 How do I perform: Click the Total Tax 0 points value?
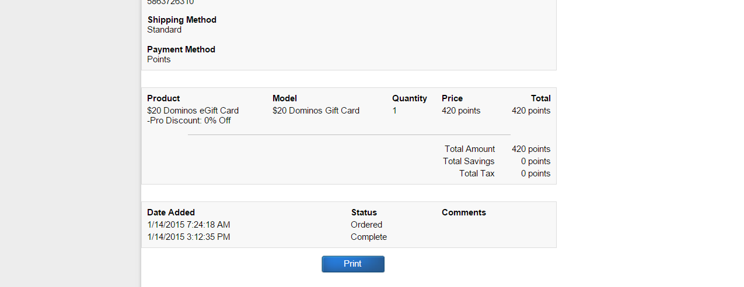coord(536,173)
